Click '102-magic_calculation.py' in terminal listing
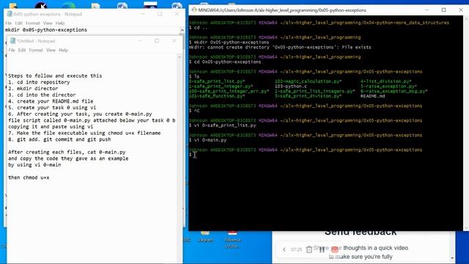 (x=308, y=81)
